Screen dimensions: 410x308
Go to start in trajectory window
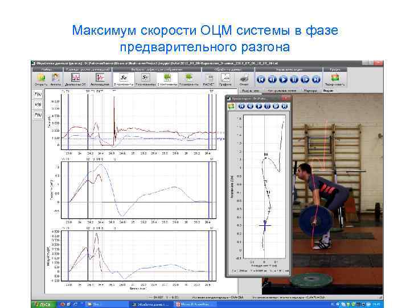[241, 106]
